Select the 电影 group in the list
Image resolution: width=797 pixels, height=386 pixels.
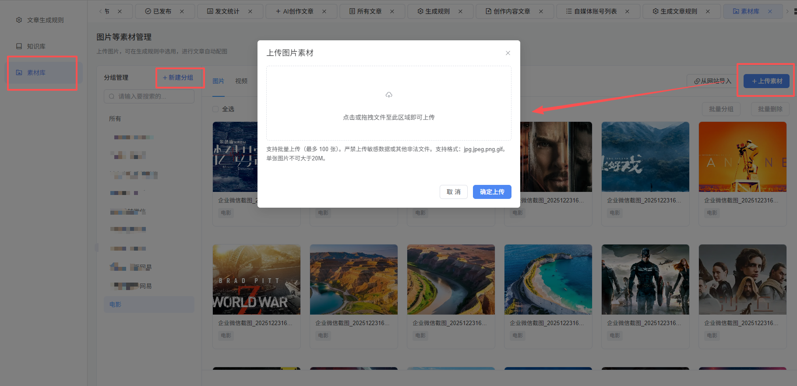click(x=116, y=305)
